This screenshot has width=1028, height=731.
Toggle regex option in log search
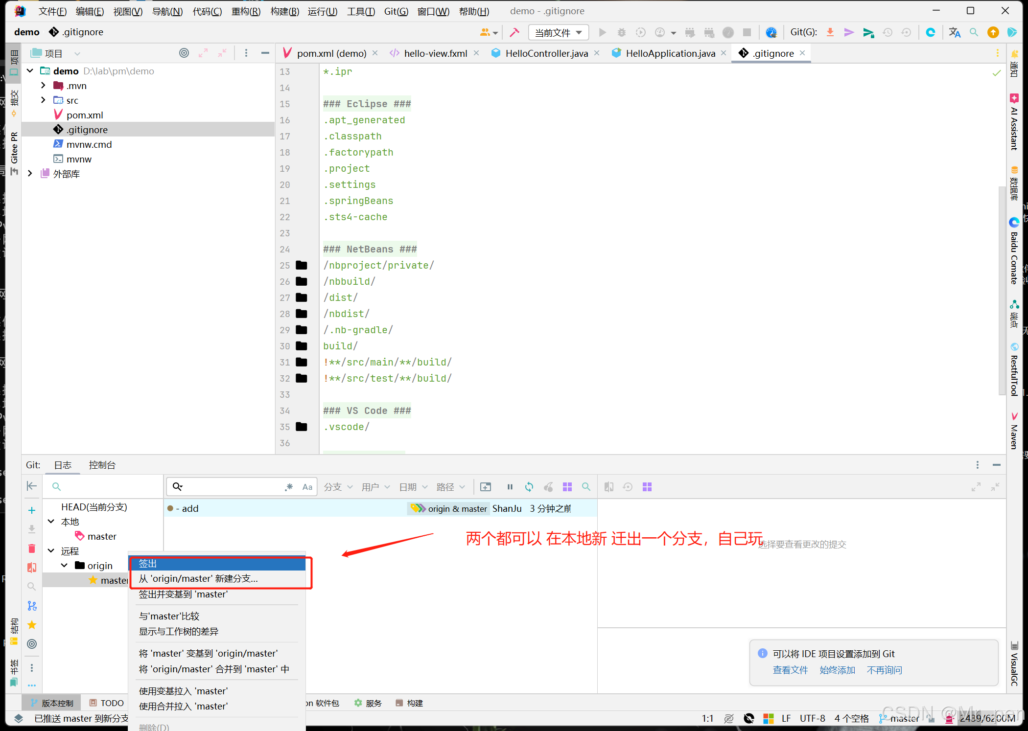pyautogui.click(x=289, y=487)
